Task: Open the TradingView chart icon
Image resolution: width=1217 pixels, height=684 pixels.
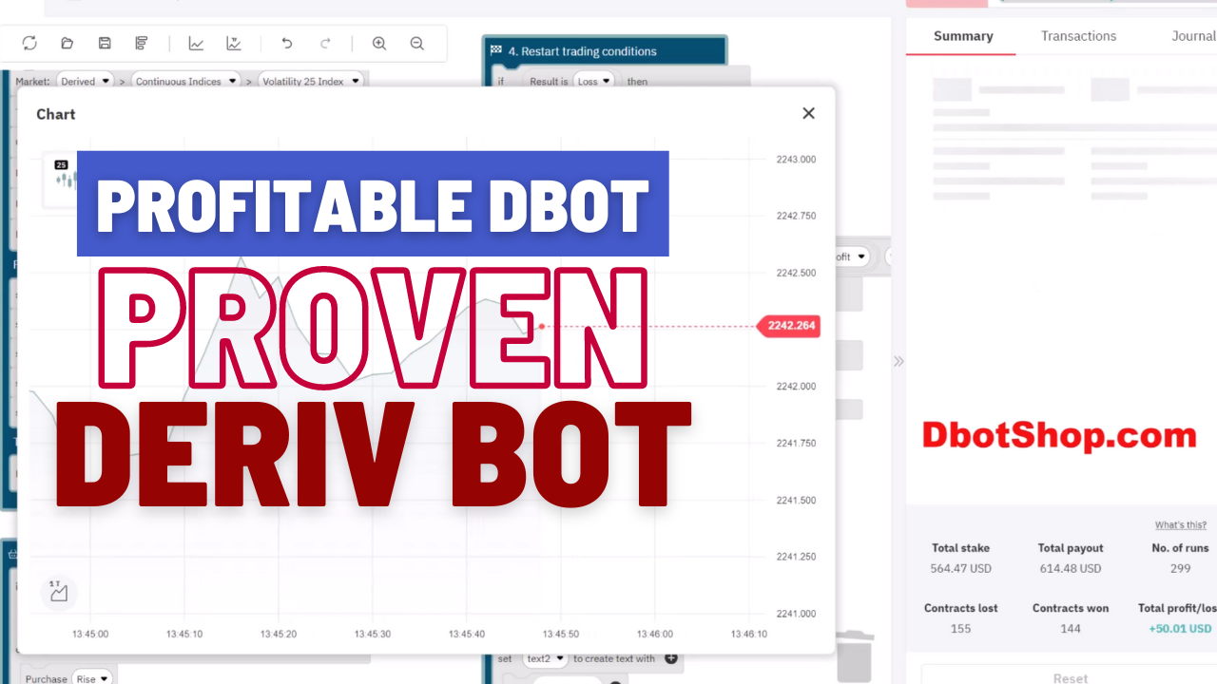Action: [234, 43]
